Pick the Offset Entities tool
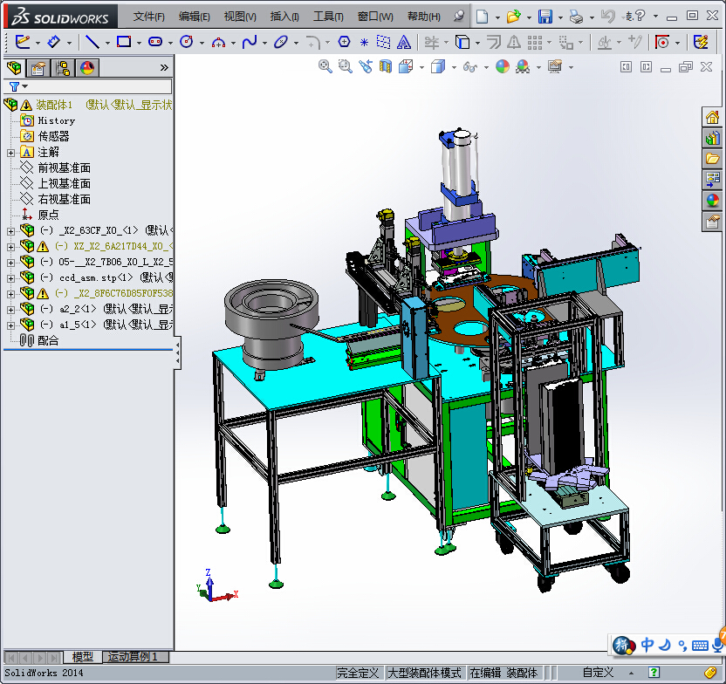Viewport: 726px width, 684px height. pyautogui.click(x=494, y=43)
